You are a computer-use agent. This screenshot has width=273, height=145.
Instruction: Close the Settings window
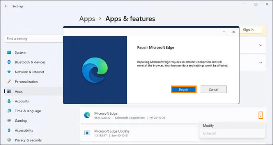pos(267,4)
